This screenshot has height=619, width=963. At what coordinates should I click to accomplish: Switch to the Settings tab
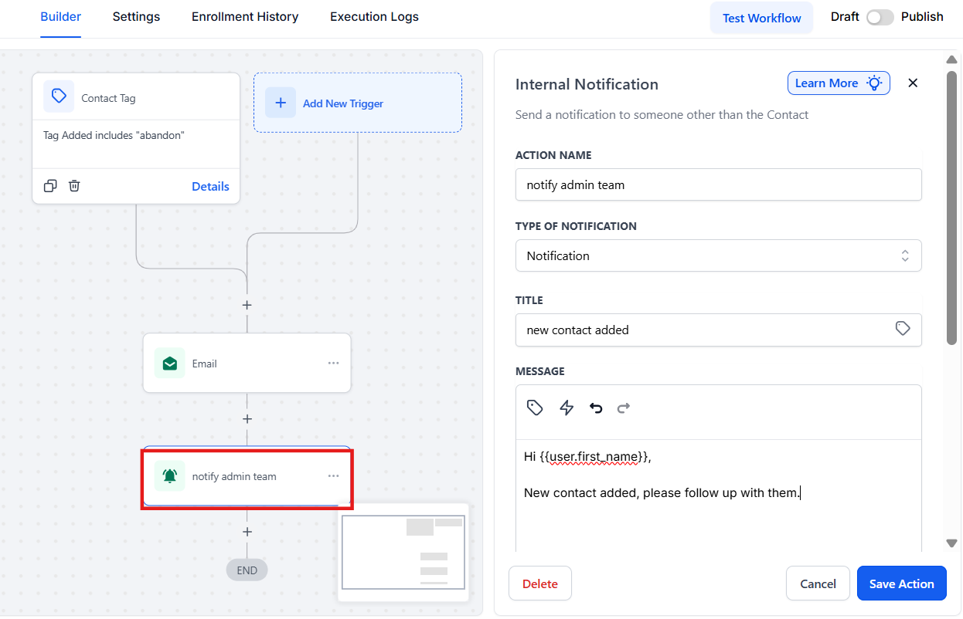pos(136,17)
